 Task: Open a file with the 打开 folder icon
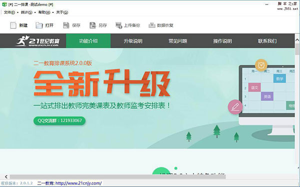pos(39,25)
